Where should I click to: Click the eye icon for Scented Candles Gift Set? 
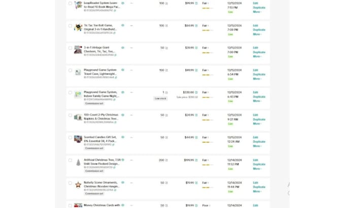pyautogui.click(x=123, y=137)
